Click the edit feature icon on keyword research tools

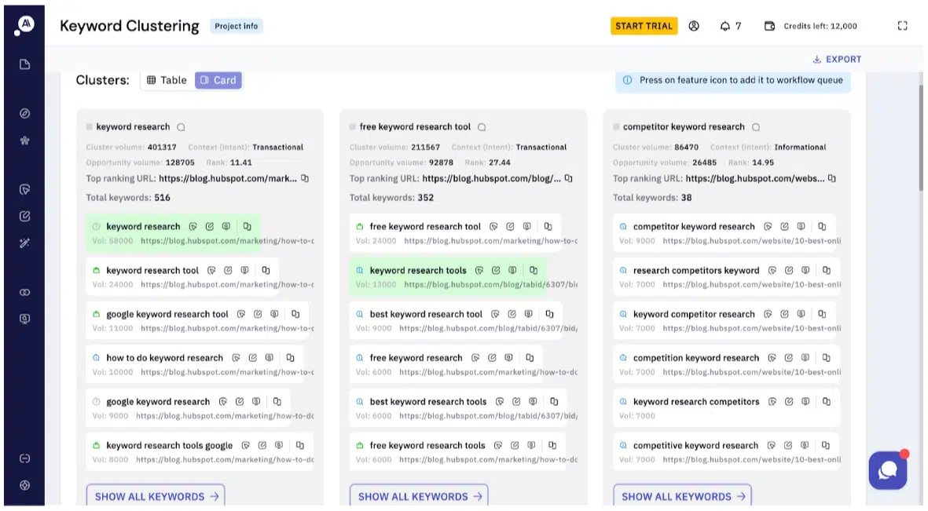[496, 269]
